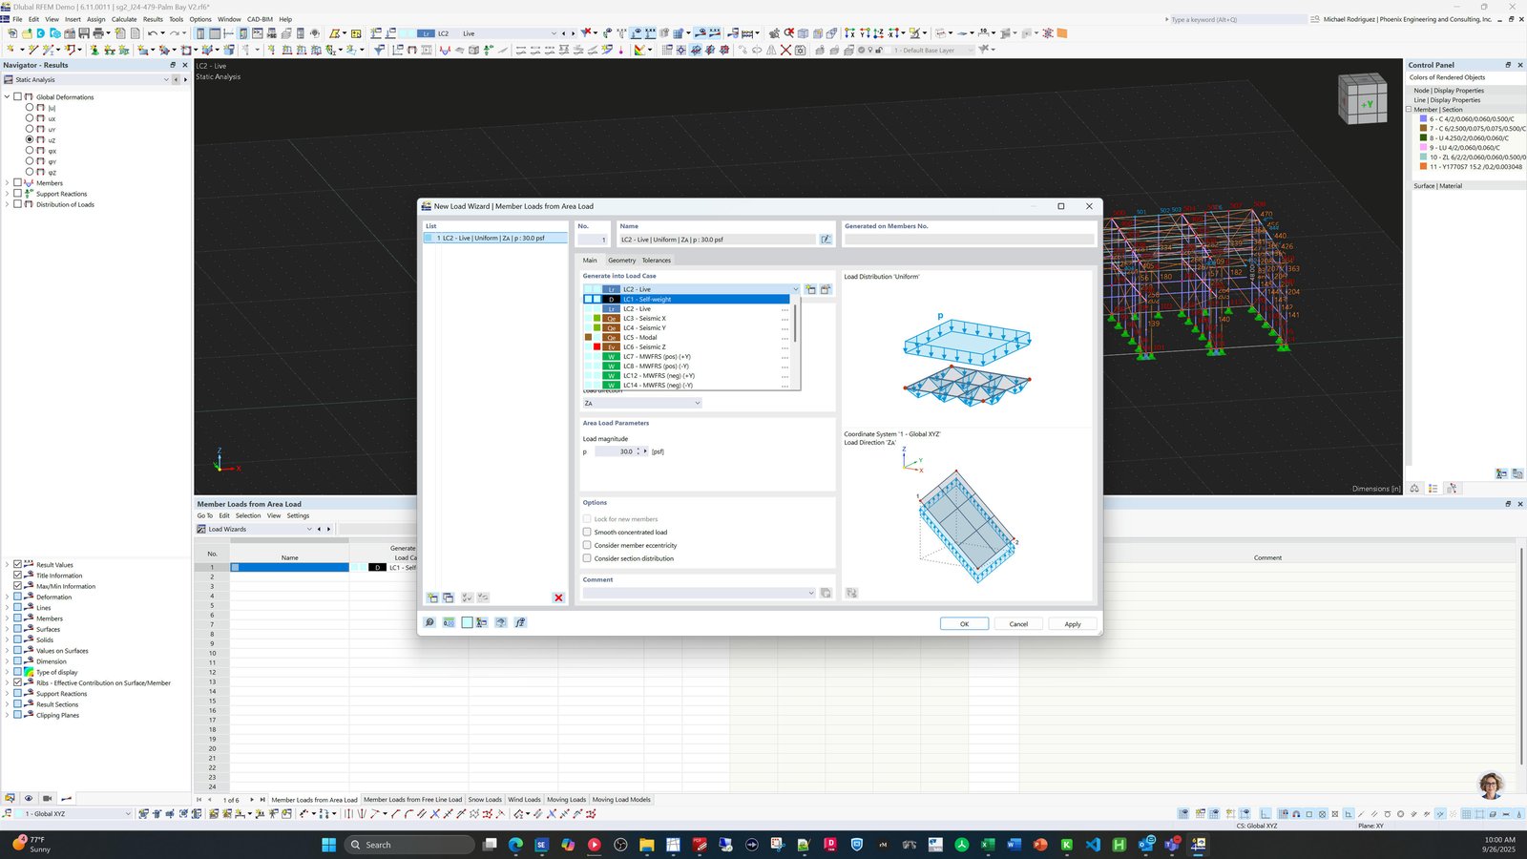Click the view cube in the 3D viewport
The width and height of the screenshot is (1527, 859).
pos(1363,99)
